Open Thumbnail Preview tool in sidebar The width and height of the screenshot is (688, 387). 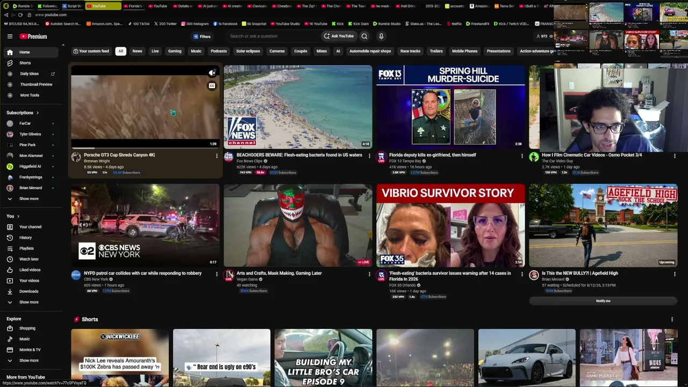(x=36, y=84)
